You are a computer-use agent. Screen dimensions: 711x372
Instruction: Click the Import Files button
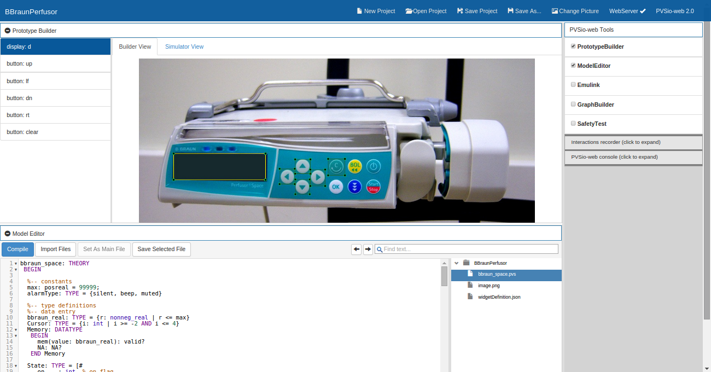pos(56,249)
